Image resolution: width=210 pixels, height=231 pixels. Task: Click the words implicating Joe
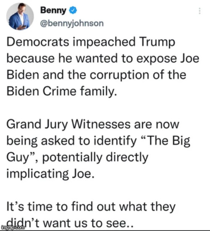coord(50,174)
